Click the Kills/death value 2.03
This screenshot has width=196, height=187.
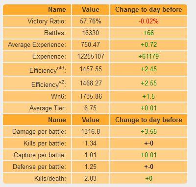pyautogui.click(x=91, y=178)
